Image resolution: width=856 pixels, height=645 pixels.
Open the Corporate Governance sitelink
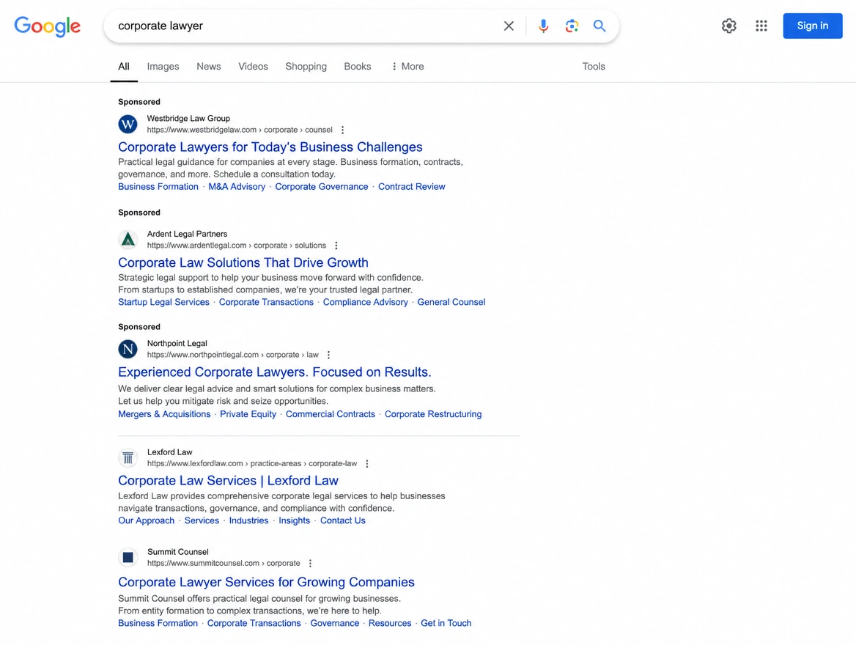pyautogui.click(x=322, y=187)
